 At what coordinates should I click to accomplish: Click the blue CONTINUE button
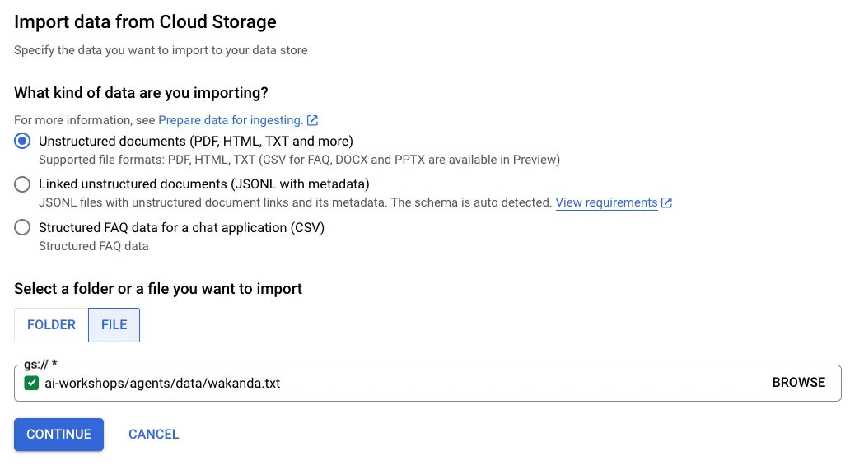[58, 435]
